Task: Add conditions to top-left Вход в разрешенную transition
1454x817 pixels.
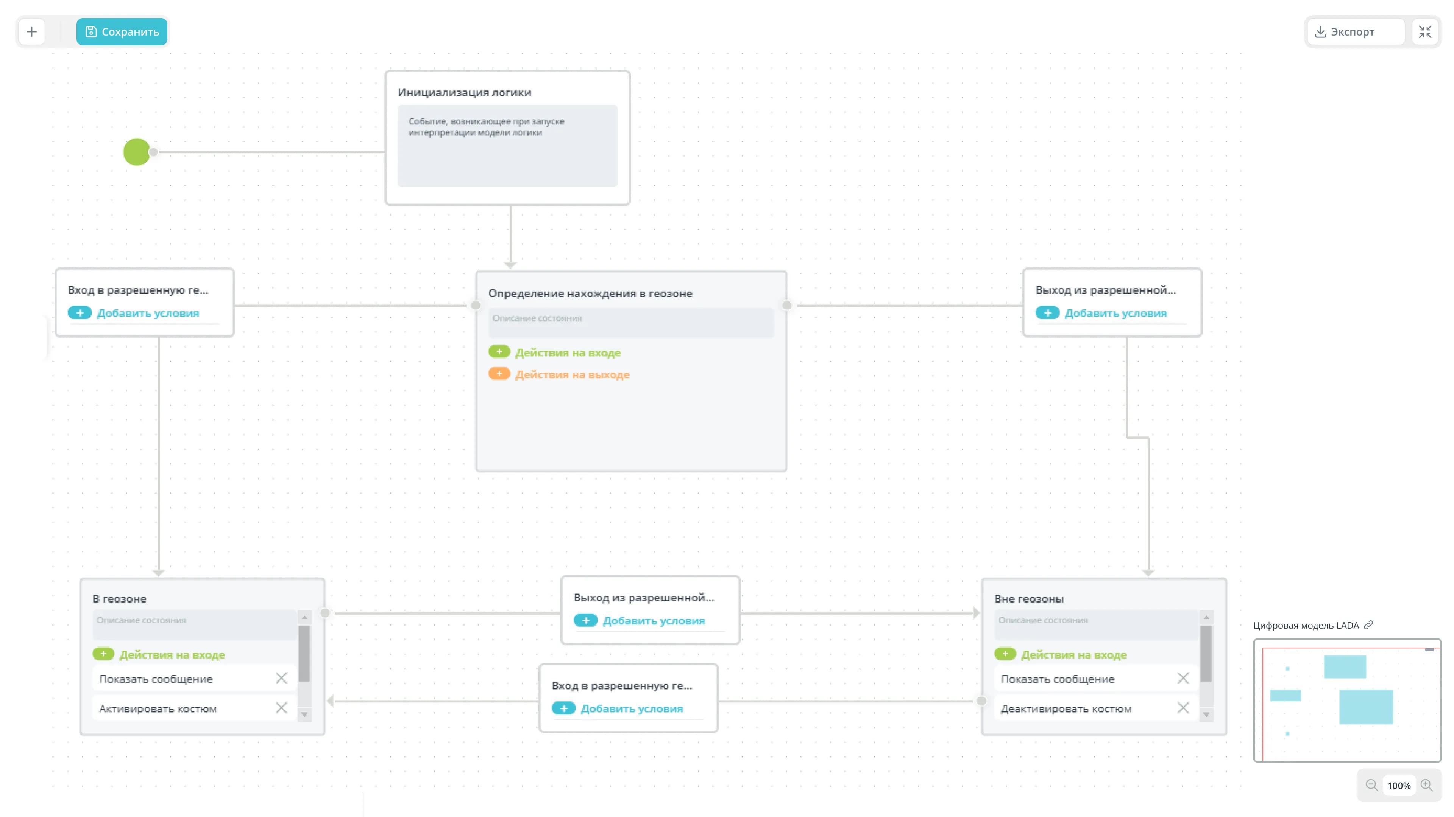Action: tap(80, 312)
